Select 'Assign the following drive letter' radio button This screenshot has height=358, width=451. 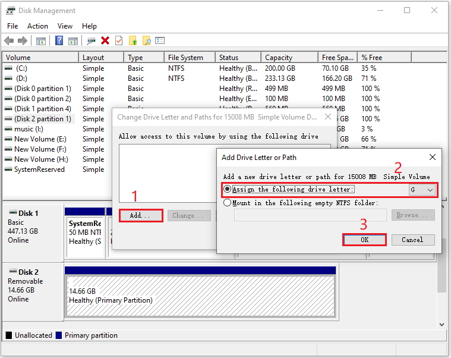tap(227, 189)
